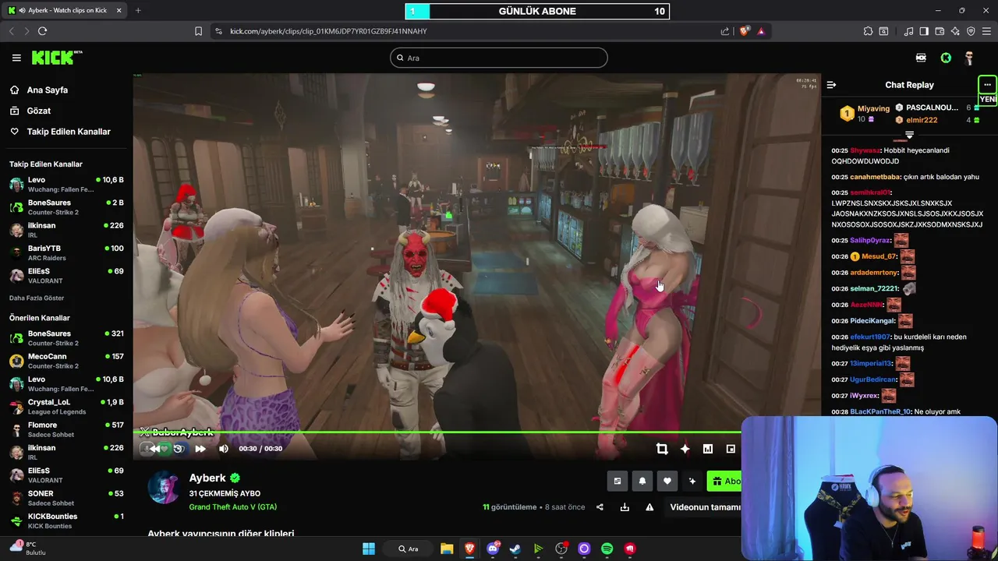Click username efekurt1907 in chat

click(x=869, y=337)
